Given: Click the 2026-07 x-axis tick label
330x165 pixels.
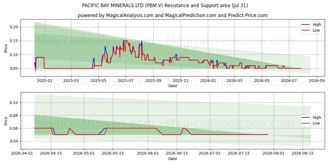Looking at the screenshot, I should coord(289,81).
